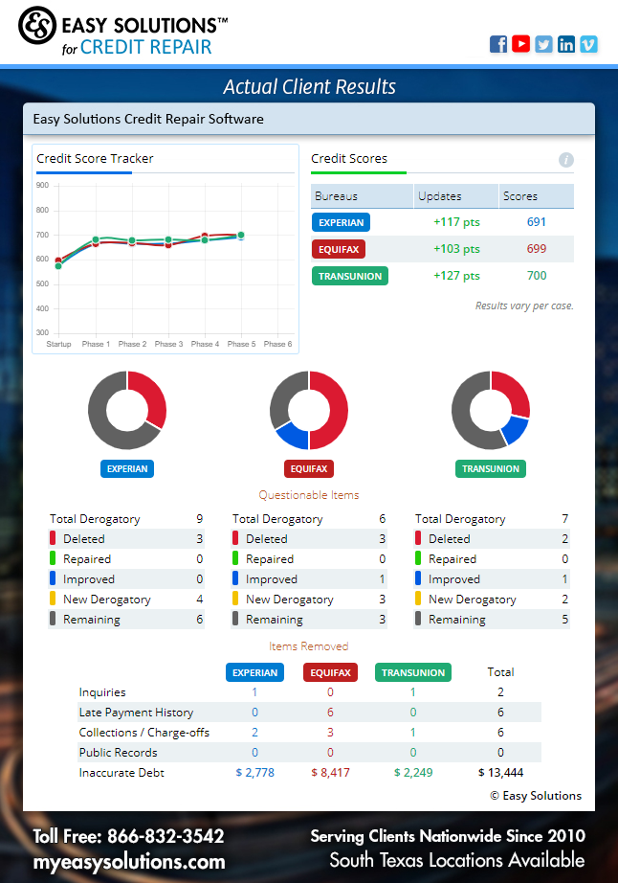The height and width of the screenshot is (883, 618).
Task: Click the Results vary per case note
Action: coord(524,306)
